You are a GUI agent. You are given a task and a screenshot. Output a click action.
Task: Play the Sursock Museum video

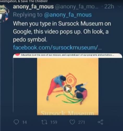coord(68,89)
